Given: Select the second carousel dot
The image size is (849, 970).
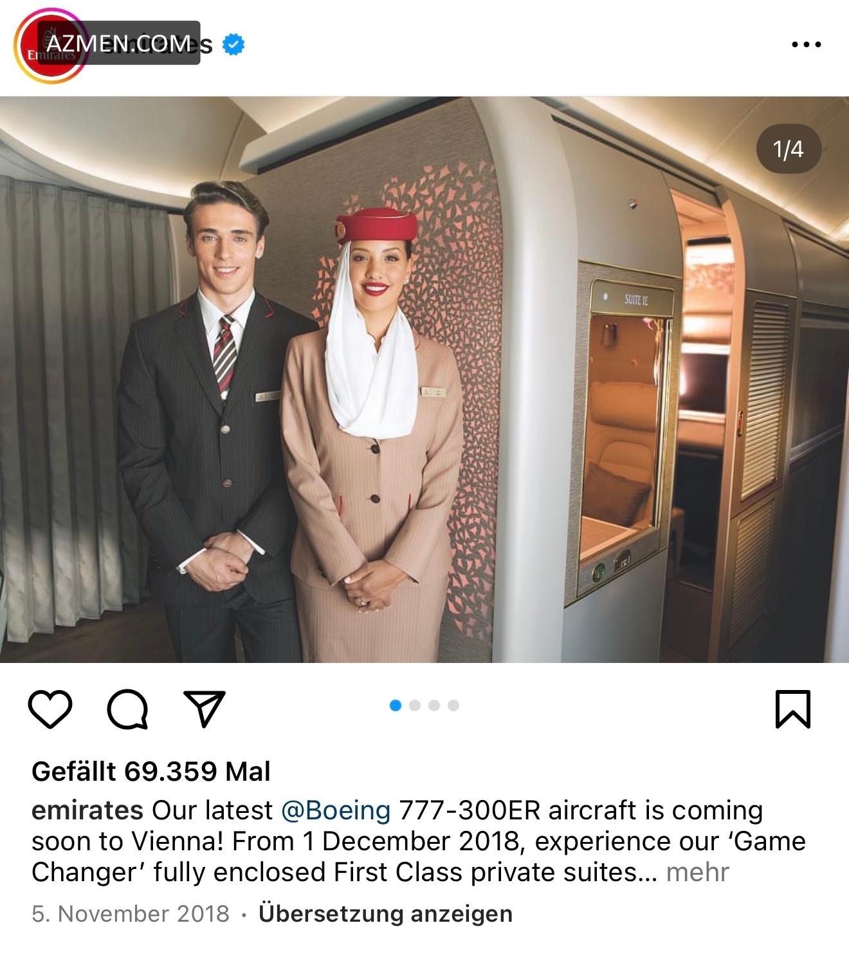Looking at the screenshot, I should coord(415,705).
